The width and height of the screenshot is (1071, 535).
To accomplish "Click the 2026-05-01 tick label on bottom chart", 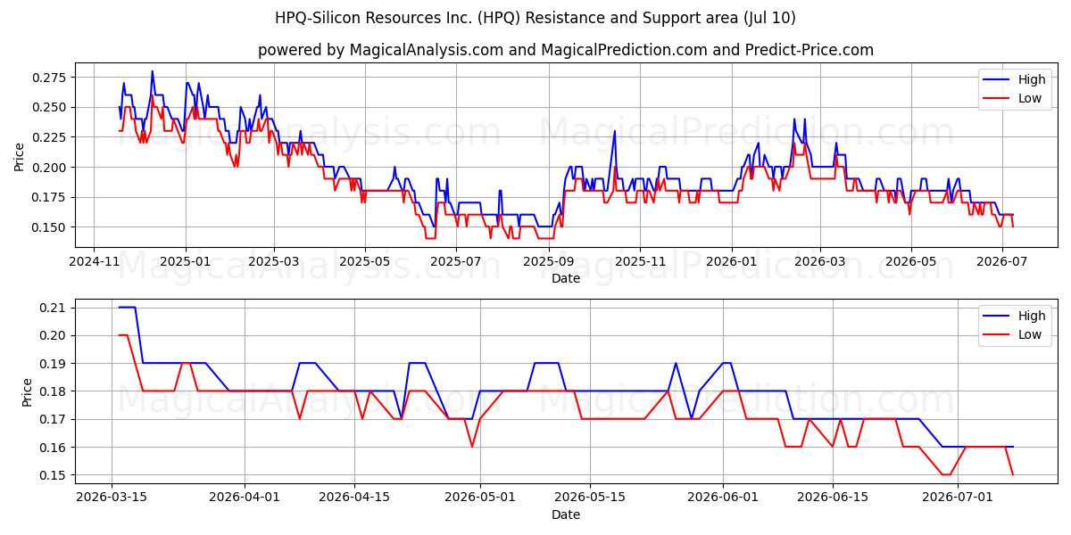I will (x=481, y=498).
